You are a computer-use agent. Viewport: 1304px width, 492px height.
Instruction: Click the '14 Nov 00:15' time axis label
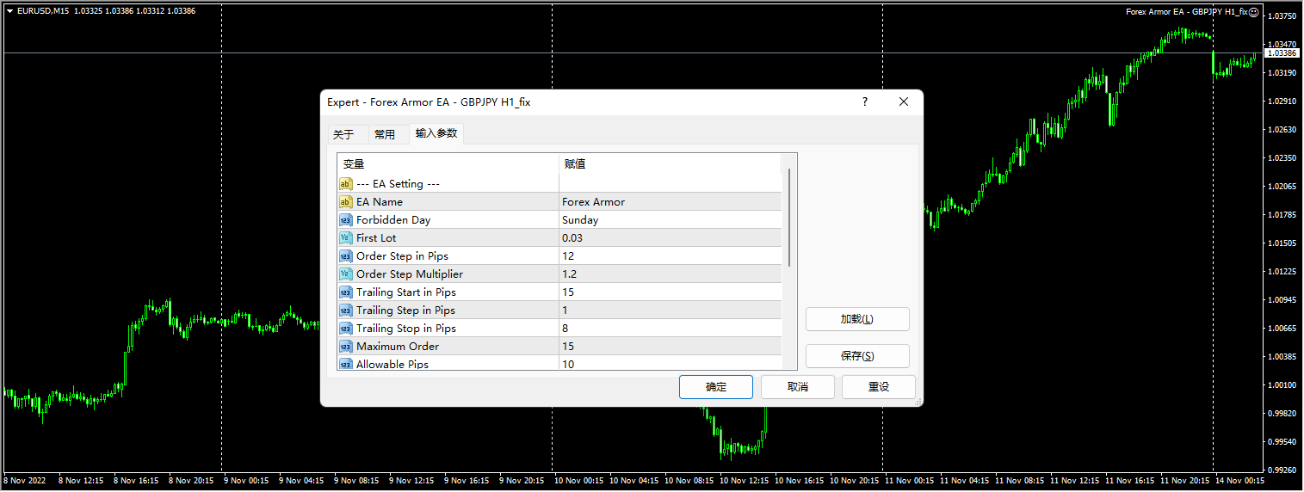(1240, 481)
